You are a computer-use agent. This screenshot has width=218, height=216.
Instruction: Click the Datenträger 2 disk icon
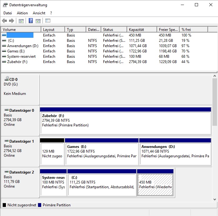point(6,172)
